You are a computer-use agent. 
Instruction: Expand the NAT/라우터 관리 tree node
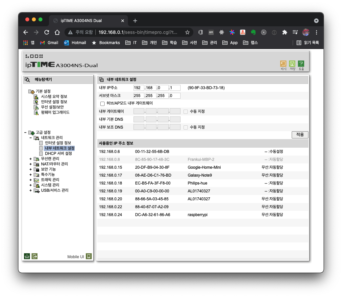(31, 164)
